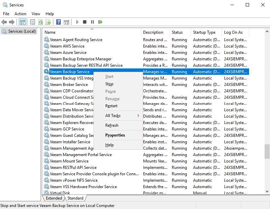
Task: Select Veeam Backup Server RESTful API Service
Action: coord(146,65)
